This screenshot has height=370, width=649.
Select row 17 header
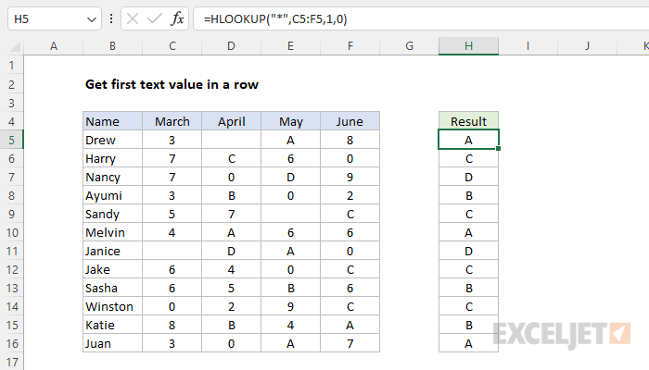coord(11,362)
